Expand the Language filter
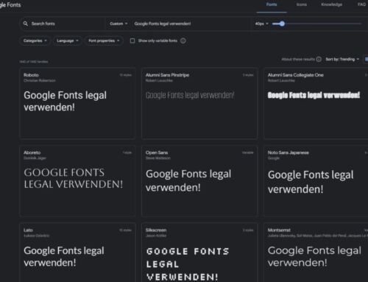368x282 pixels. (67, 40)
